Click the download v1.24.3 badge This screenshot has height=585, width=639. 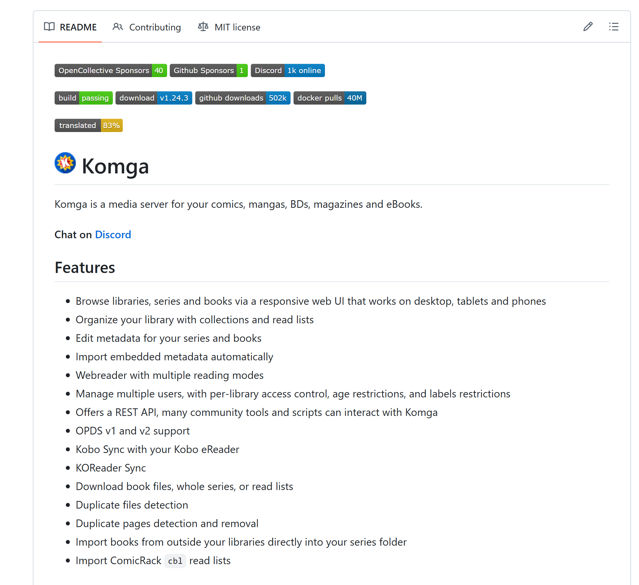[x=154, y=98]
